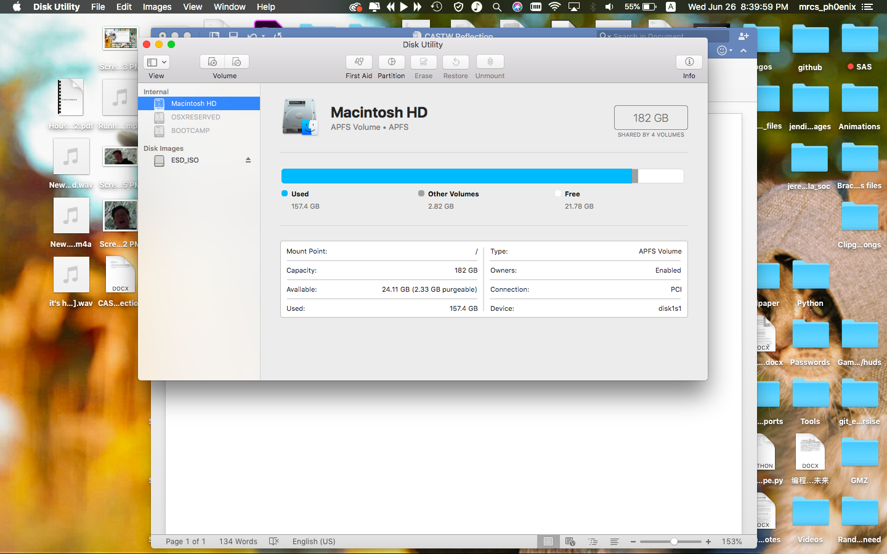
Task: Click the 134 Words count in Word
Action: pos(238,542)
